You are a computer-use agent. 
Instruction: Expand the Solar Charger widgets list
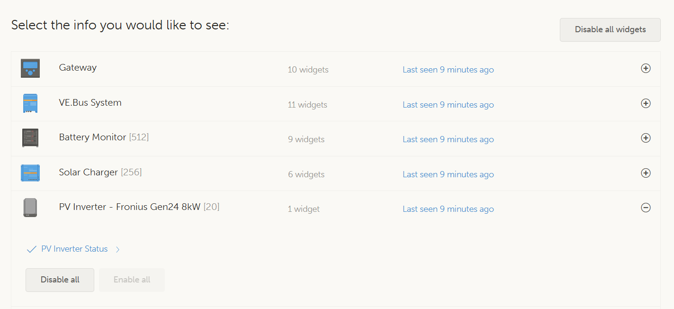(645, 173)
